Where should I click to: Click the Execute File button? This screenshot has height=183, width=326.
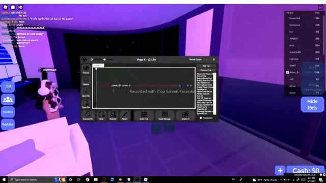88,115
